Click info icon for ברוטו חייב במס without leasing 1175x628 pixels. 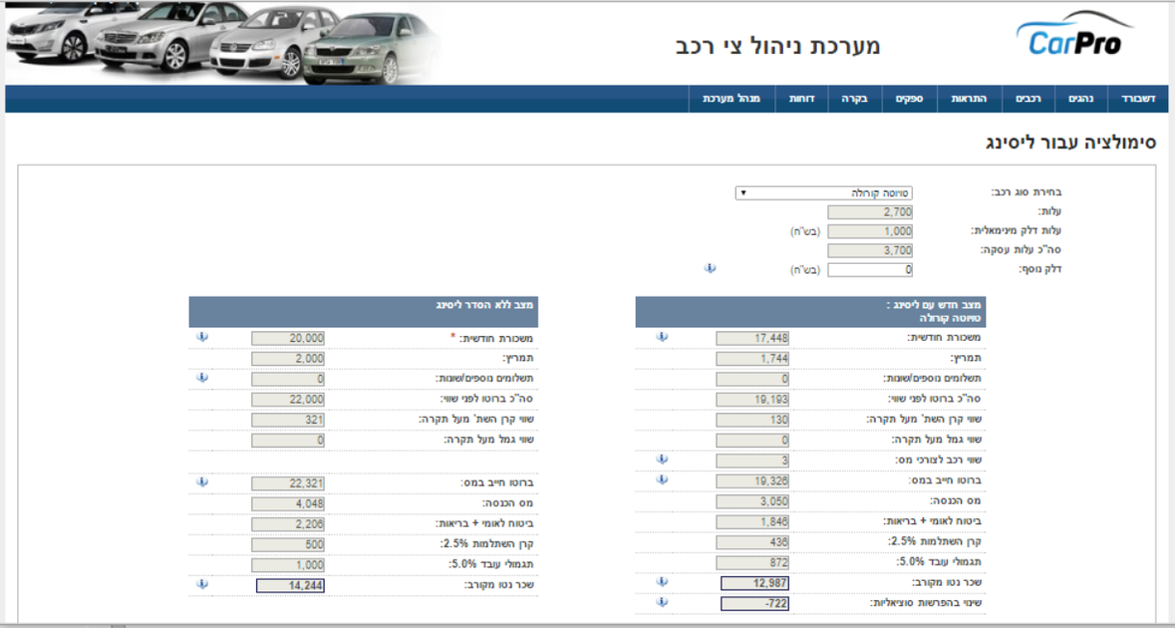click(x=202, y=482)
